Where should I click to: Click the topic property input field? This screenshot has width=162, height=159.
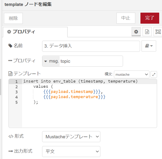click(x=91, y=61)
